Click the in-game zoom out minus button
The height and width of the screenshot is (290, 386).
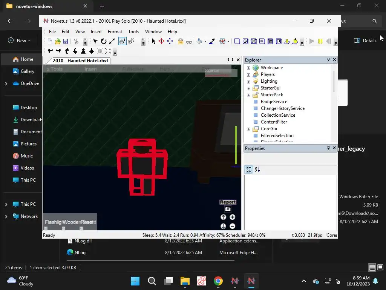232,226
